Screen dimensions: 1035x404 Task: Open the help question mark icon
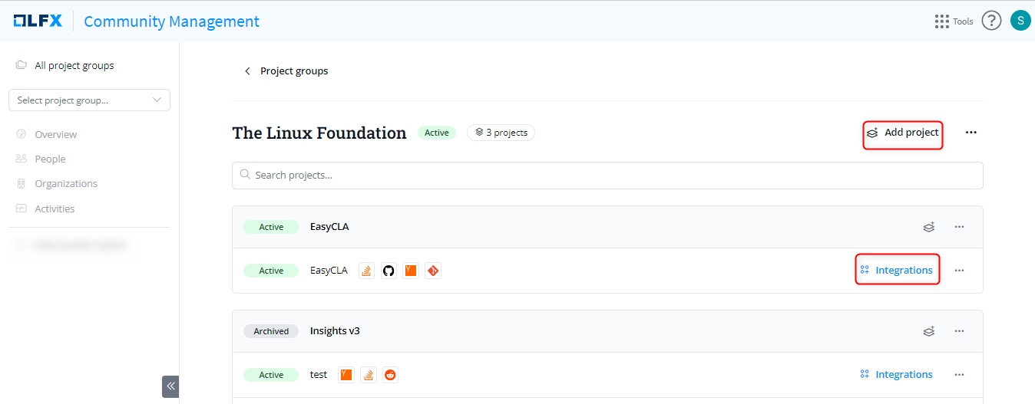(992, 21)
